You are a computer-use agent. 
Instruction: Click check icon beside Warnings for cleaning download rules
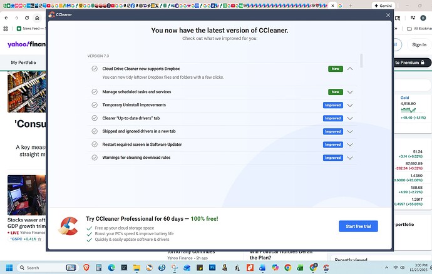click(95, 158)
